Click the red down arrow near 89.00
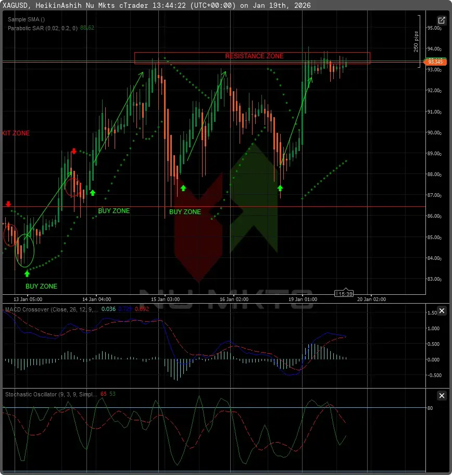This screenshot has width=452, height=475. pos(74,152)
